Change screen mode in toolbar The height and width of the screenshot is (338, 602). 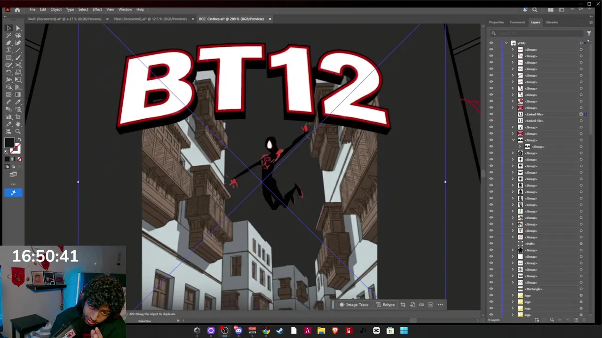13,174
